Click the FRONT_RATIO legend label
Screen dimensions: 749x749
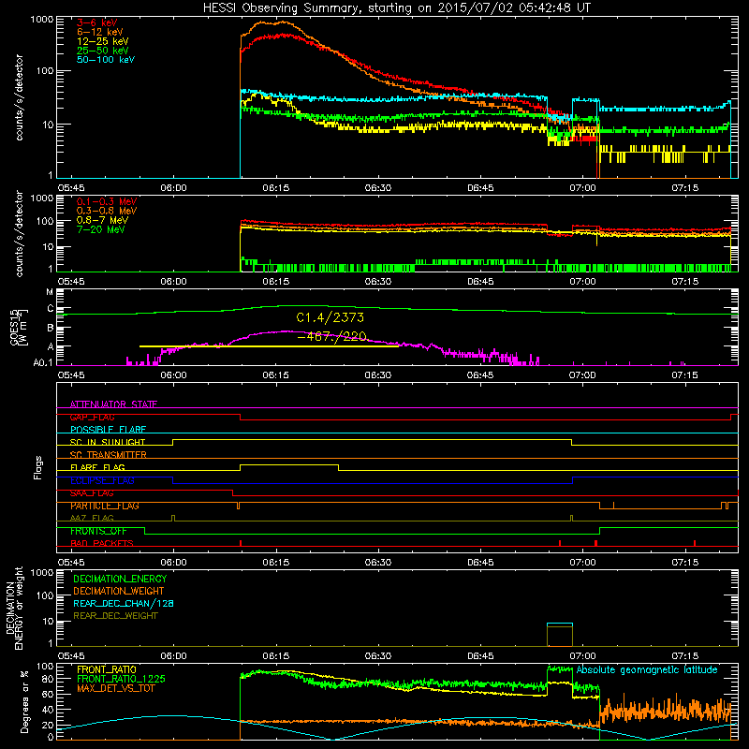107,669
